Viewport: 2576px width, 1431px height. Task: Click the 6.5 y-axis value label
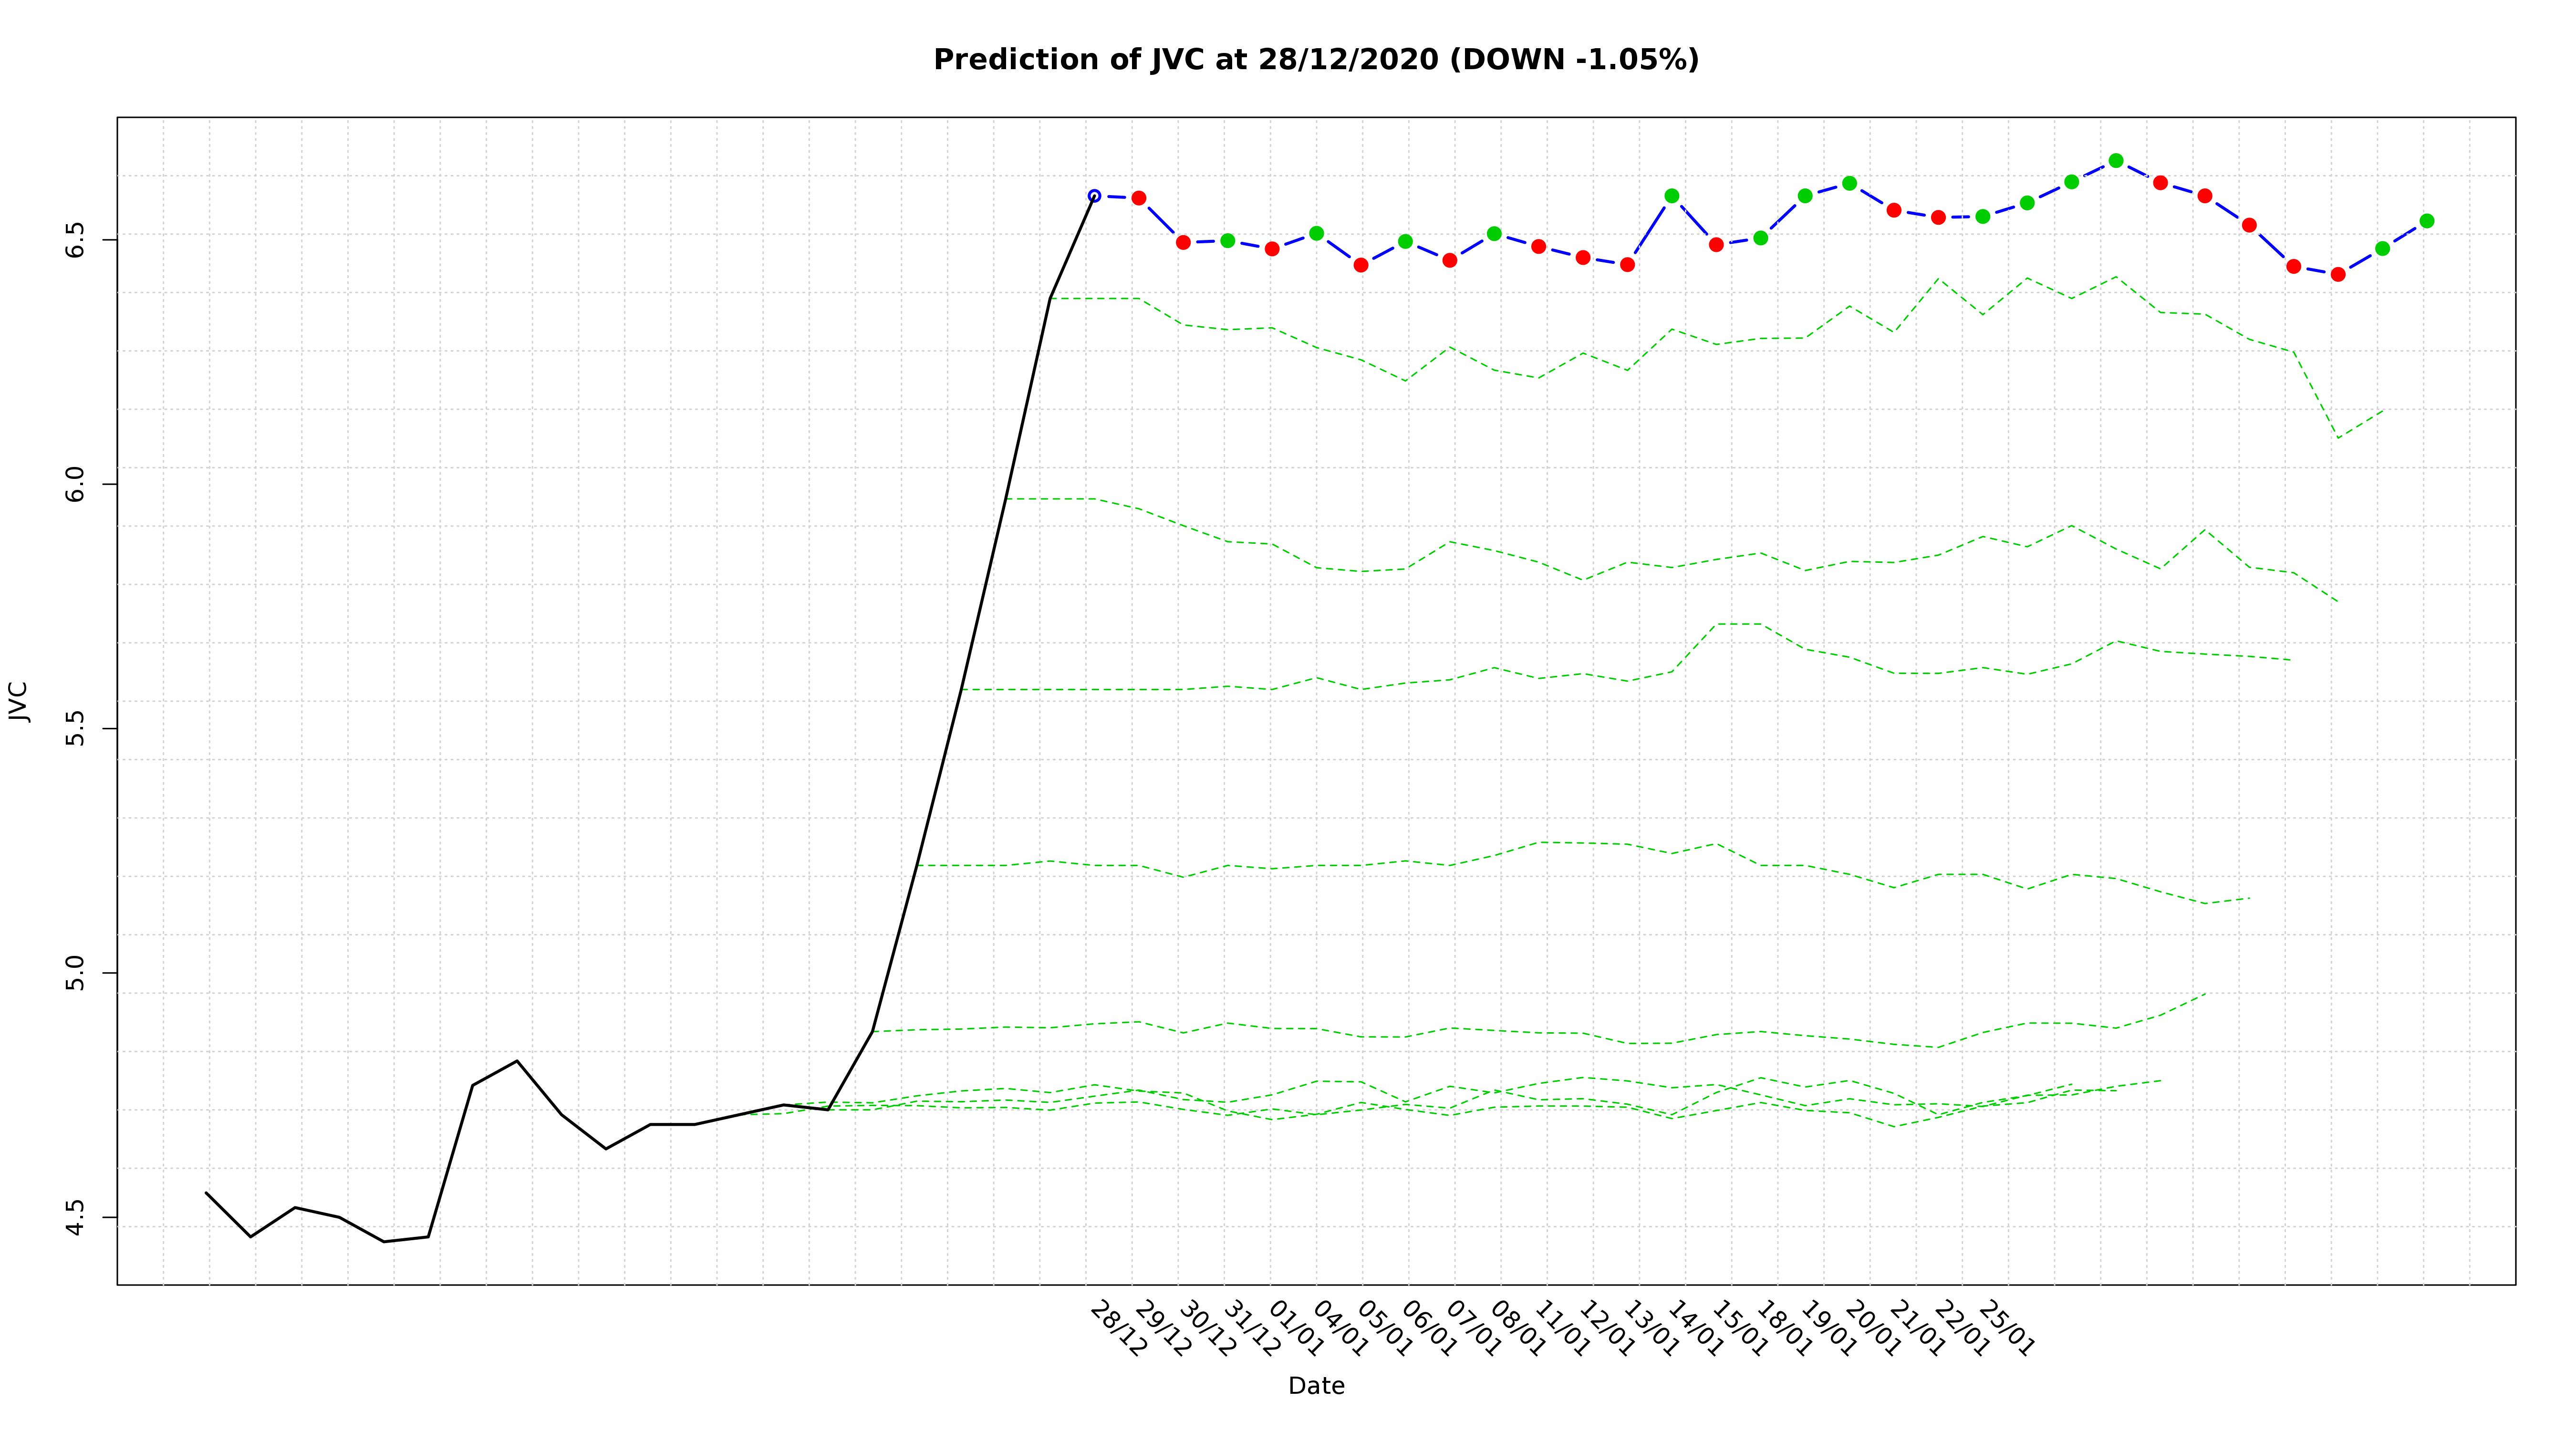(75, 239)
